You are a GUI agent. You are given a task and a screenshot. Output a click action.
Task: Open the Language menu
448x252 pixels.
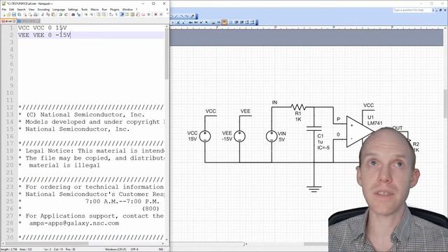pos(59,9)
